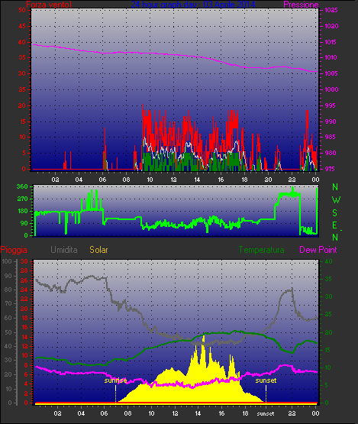Screen dimensions: 358x424
Task: Click the '45' wind speed axis value
Action: coord(22,26)
